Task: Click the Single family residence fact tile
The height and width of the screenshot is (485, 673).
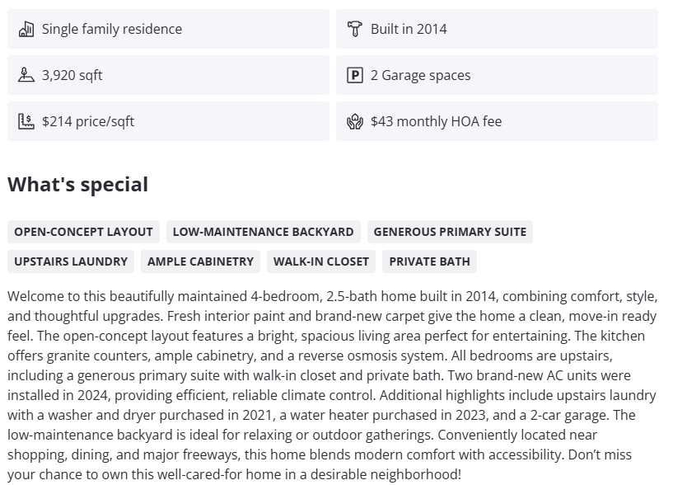Action: pyautogui.click(x=168, y=29)
